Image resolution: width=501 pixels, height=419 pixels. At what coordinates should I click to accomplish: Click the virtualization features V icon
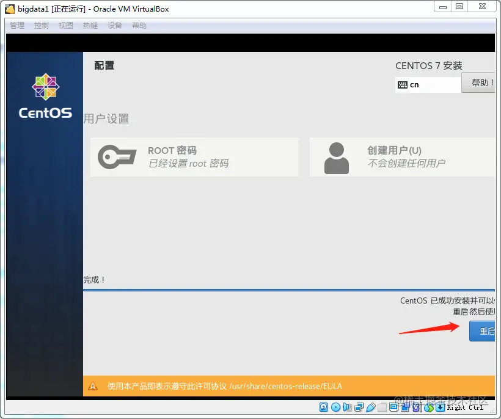pyautogui.click(x=416, y=407)
